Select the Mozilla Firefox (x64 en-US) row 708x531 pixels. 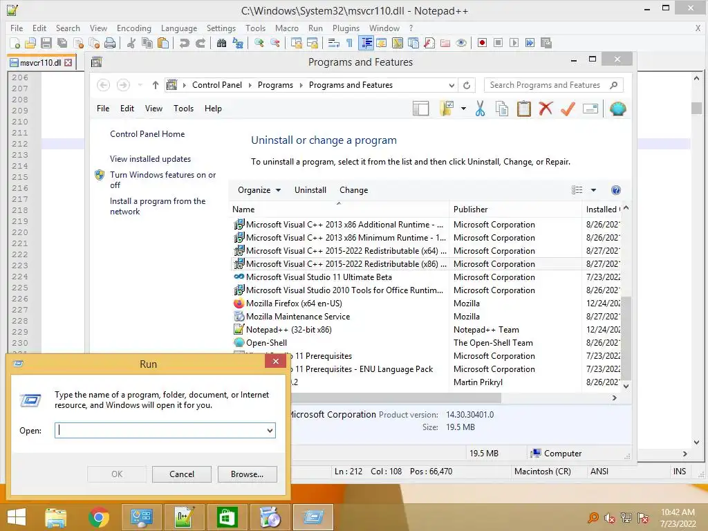[x=425, y=304]
